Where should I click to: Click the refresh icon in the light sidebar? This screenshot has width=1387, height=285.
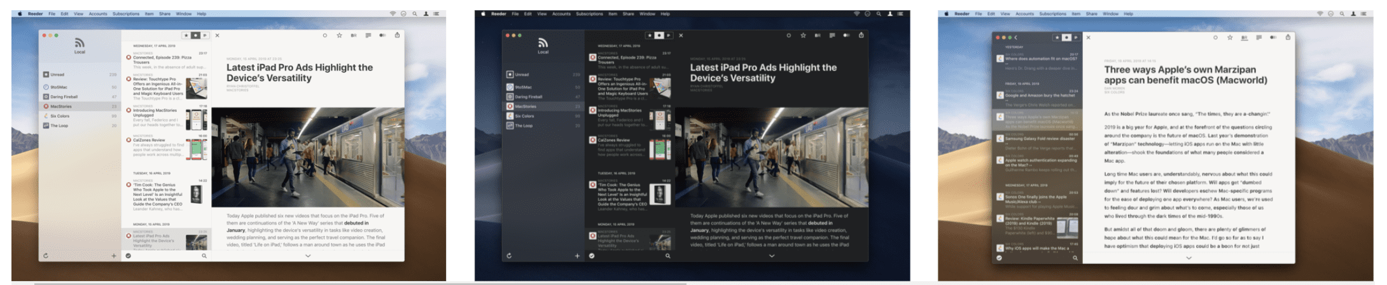[45, 256]
